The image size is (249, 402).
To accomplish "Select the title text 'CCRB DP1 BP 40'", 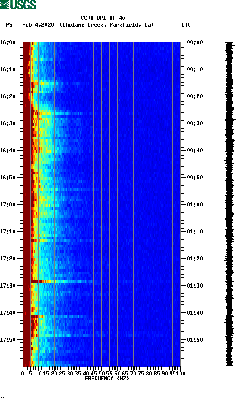I will [x=103, y=18].
